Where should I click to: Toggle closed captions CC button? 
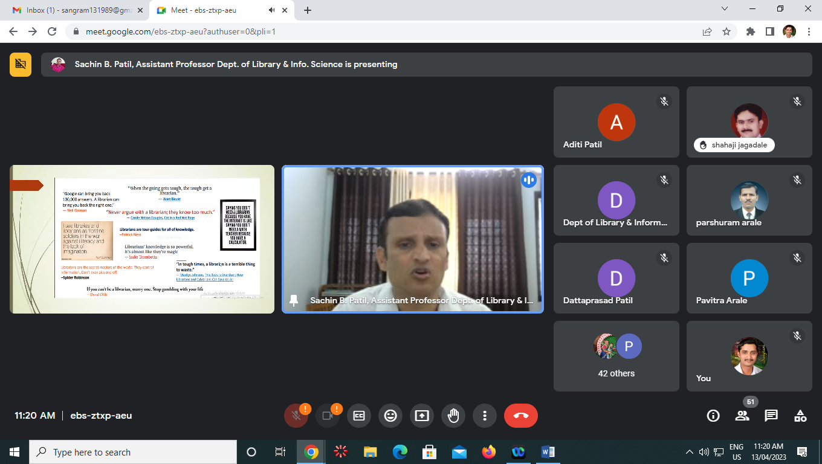359,416
